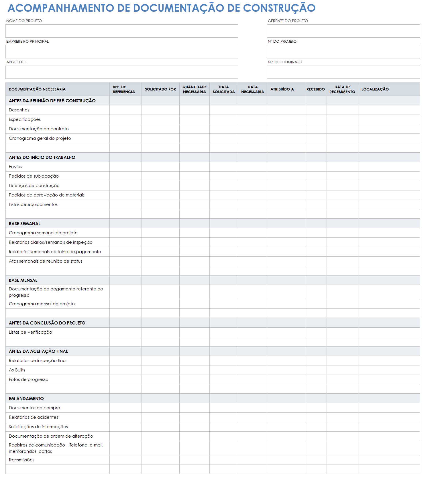
Task: Select the 'Licenças de construção' row label
Action: coord(34,186)
